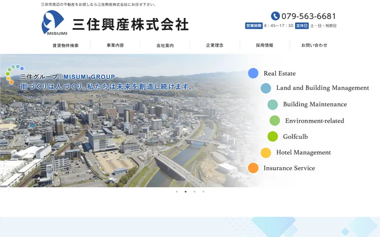
Task: Select the second slideshow dot
Action: (x=185, y=192)
